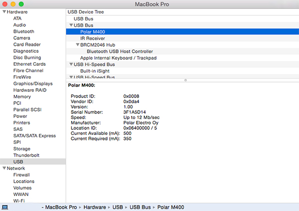Click the Manufacturer value Polar Electro Oy
This screenshot has height=211, width=299.
coord(141,122)
